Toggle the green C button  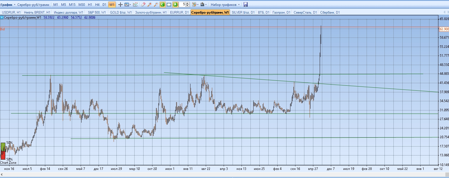point(163,5)
